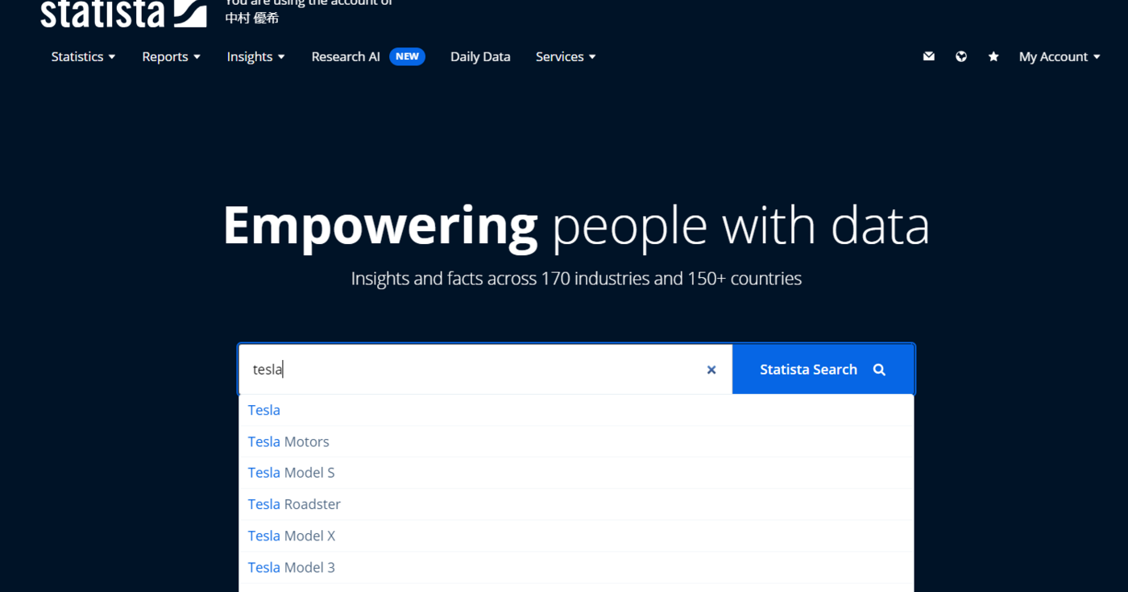
Task: Click the NEW badge beside Research AI
Action: pyautogui.click(x=407, y=56)
